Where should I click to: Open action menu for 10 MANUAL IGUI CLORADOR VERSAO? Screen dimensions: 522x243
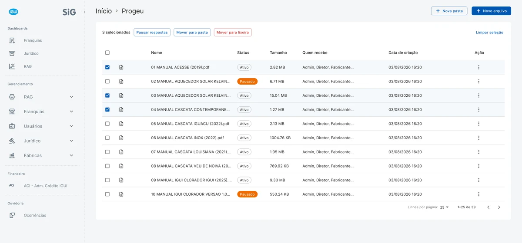(478, 194)
